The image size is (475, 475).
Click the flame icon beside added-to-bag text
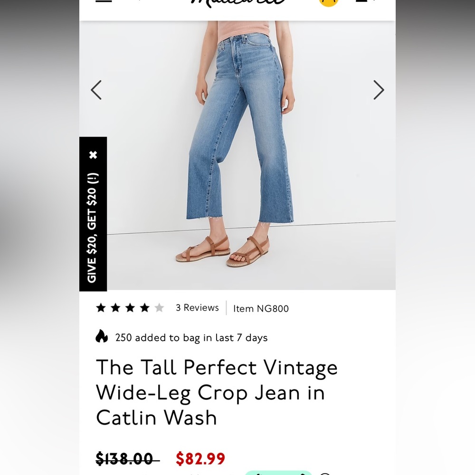coord(103,337)
